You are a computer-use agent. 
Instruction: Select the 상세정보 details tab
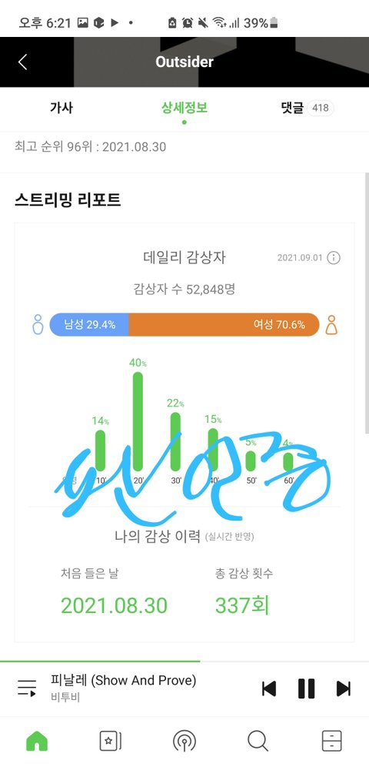point(184,108)
